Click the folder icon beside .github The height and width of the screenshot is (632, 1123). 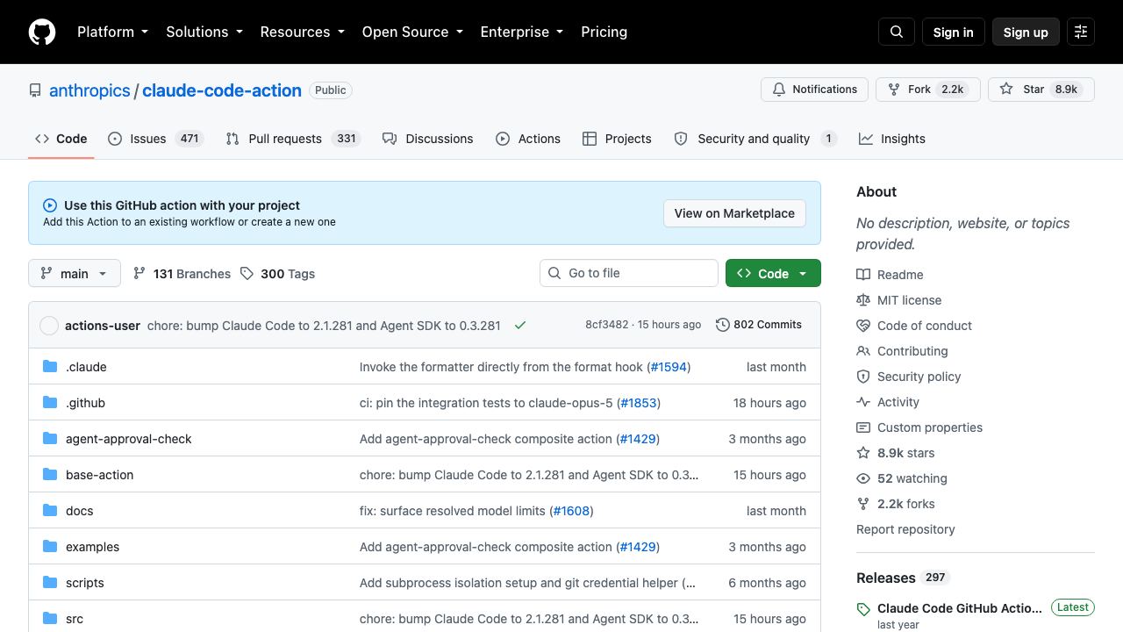(50, 403)
